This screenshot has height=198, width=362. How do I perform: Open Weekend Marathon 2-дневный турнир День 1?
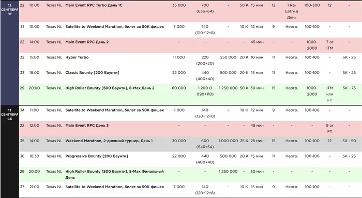tap(109, 141)
